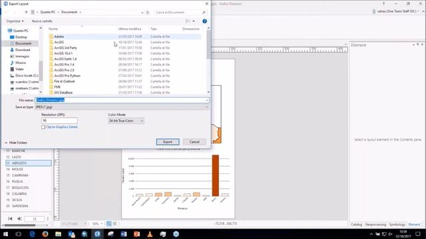Click the Export button
Image resolution: width=426 pixels, height=239 pixels.
pos(168,142)
